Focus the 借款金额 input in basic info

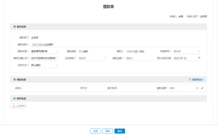click(x=139, y=58)
